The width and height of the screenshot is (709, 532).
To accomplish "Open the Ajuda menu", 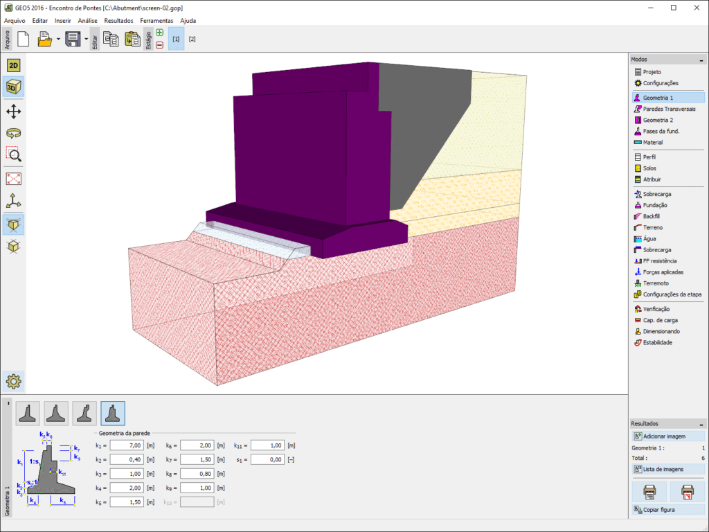I will (x=188, y=21).
